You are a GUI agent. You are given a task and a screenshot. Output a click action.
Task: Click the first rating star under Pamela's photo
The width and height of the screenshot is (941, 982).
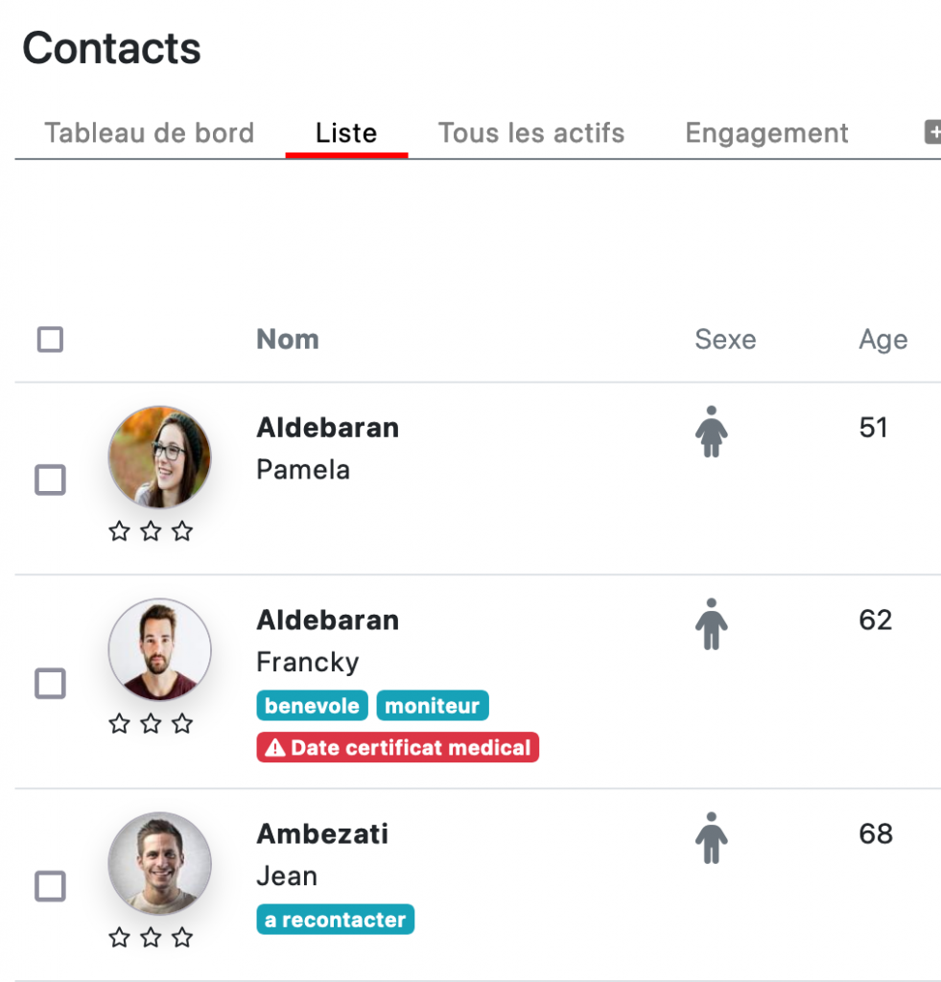[x=119, y=531]
